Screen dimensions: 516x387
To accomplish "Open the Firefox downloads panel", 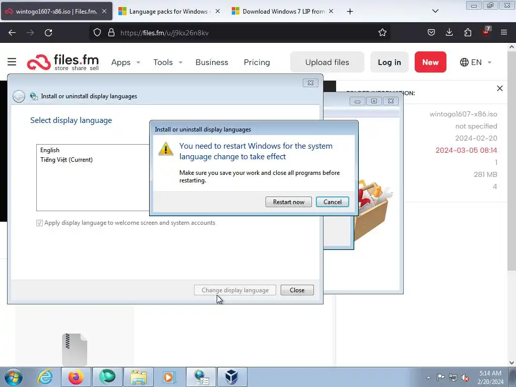I will 449,32.
